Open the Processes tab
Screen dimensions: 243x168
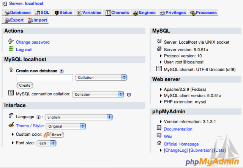(204, 13)
